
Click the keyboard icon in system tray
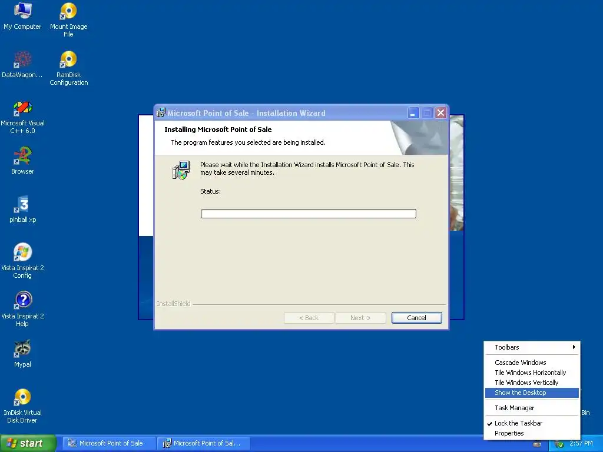pyautogui.click(x=537, y=444)
